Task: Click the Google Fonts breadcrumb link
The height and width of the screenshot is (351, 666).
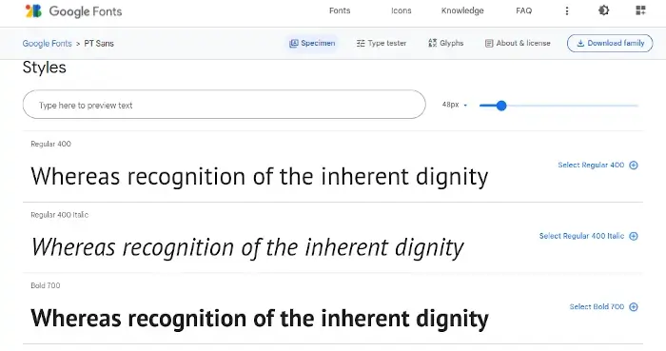Action: 48,44
